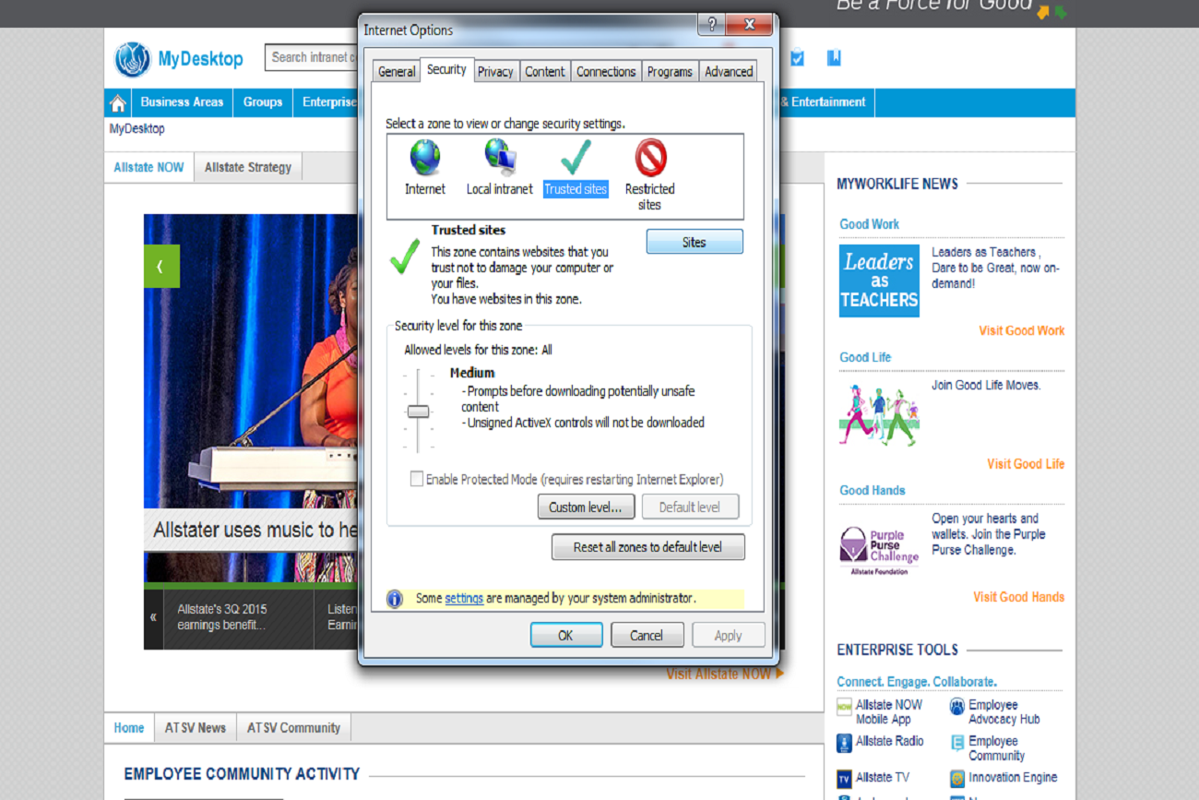
Task: Switch to the General tab
Action: coord(397,72)
